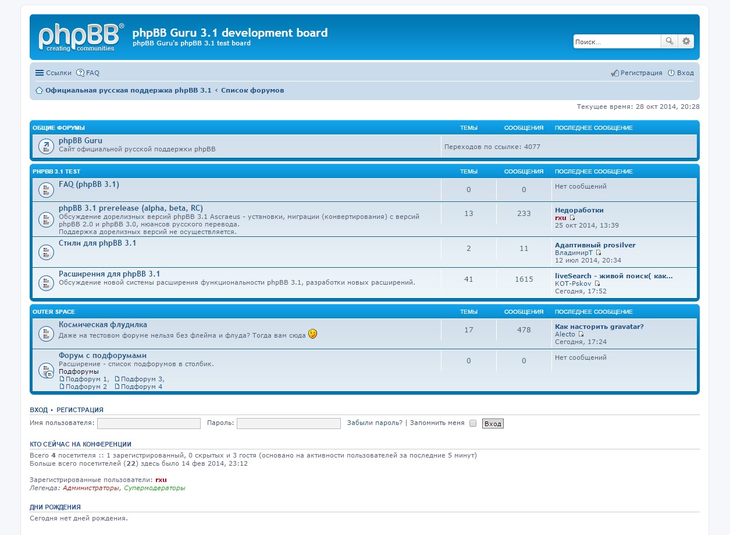
Task: View latest post icon next to Alecto
Action: click(581, 334)
